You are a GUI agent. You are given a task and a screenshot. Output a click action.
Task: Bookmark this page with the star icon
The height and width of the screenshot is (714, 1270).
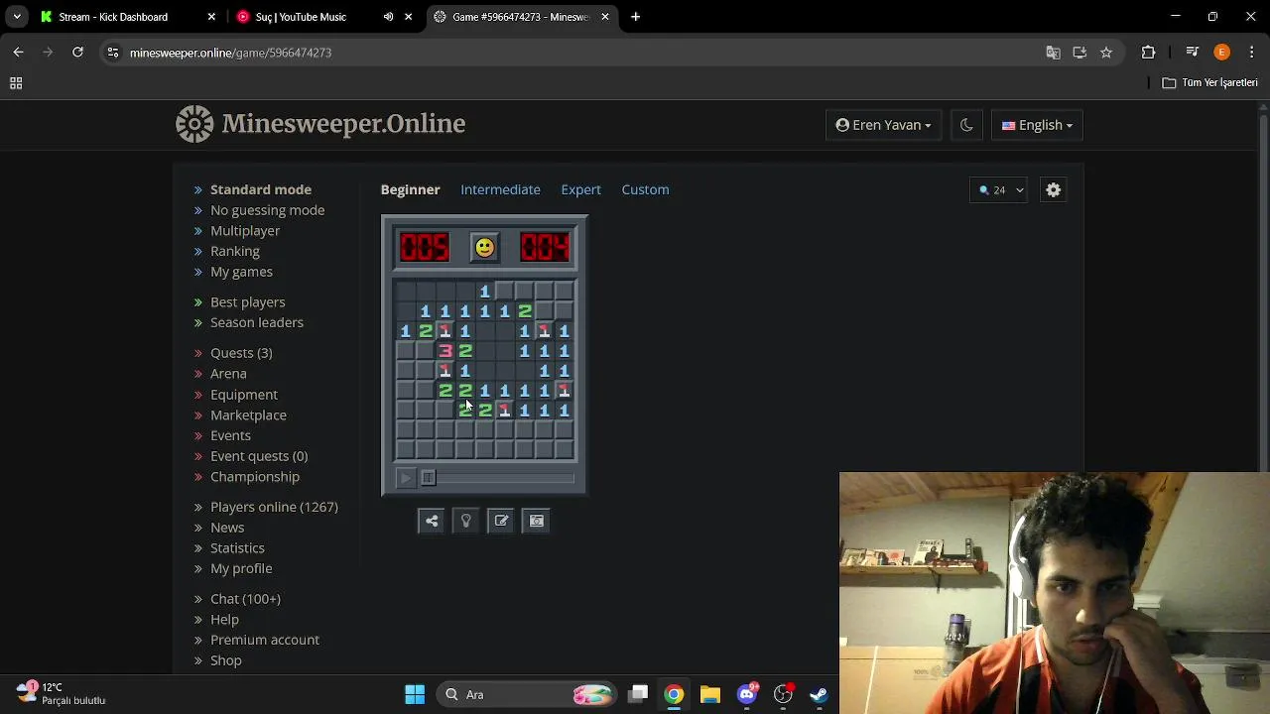tap(1106, 53)
